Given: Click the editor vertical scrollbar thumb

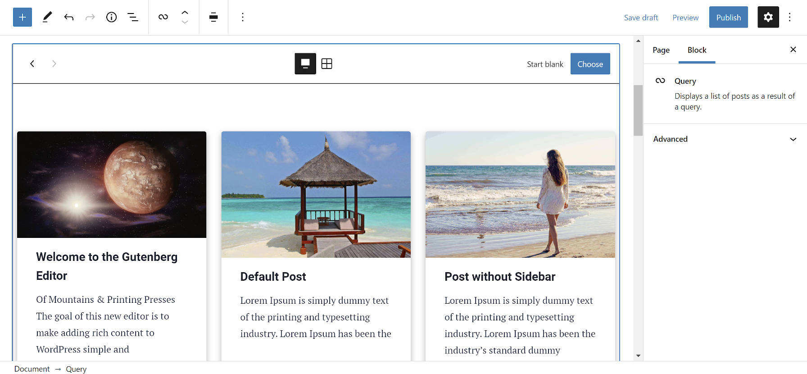Looking at the screenshot, I should pos(638,110).
